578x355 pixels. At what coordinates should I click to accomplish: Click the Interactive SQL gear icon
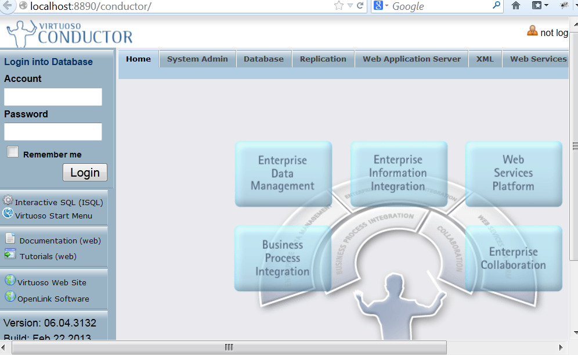(x=8, y=201)
